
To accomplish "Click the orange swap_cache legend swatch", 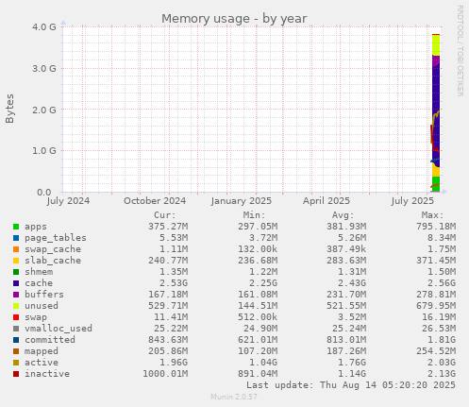I will click(x=16, y=249).
